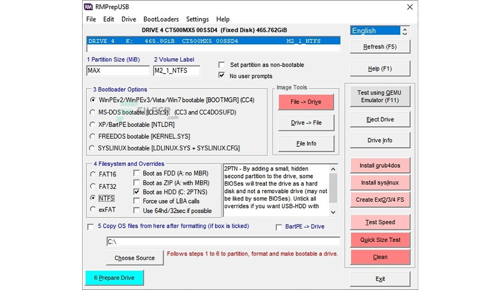This screenshot has width=501, height=290.
Task: Click the red File -> Drive button
Action: 306,102
